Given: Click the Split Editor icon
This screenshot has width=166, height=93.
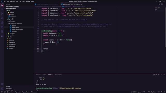Looking at the screenshot, I should (x=162, y=4).
